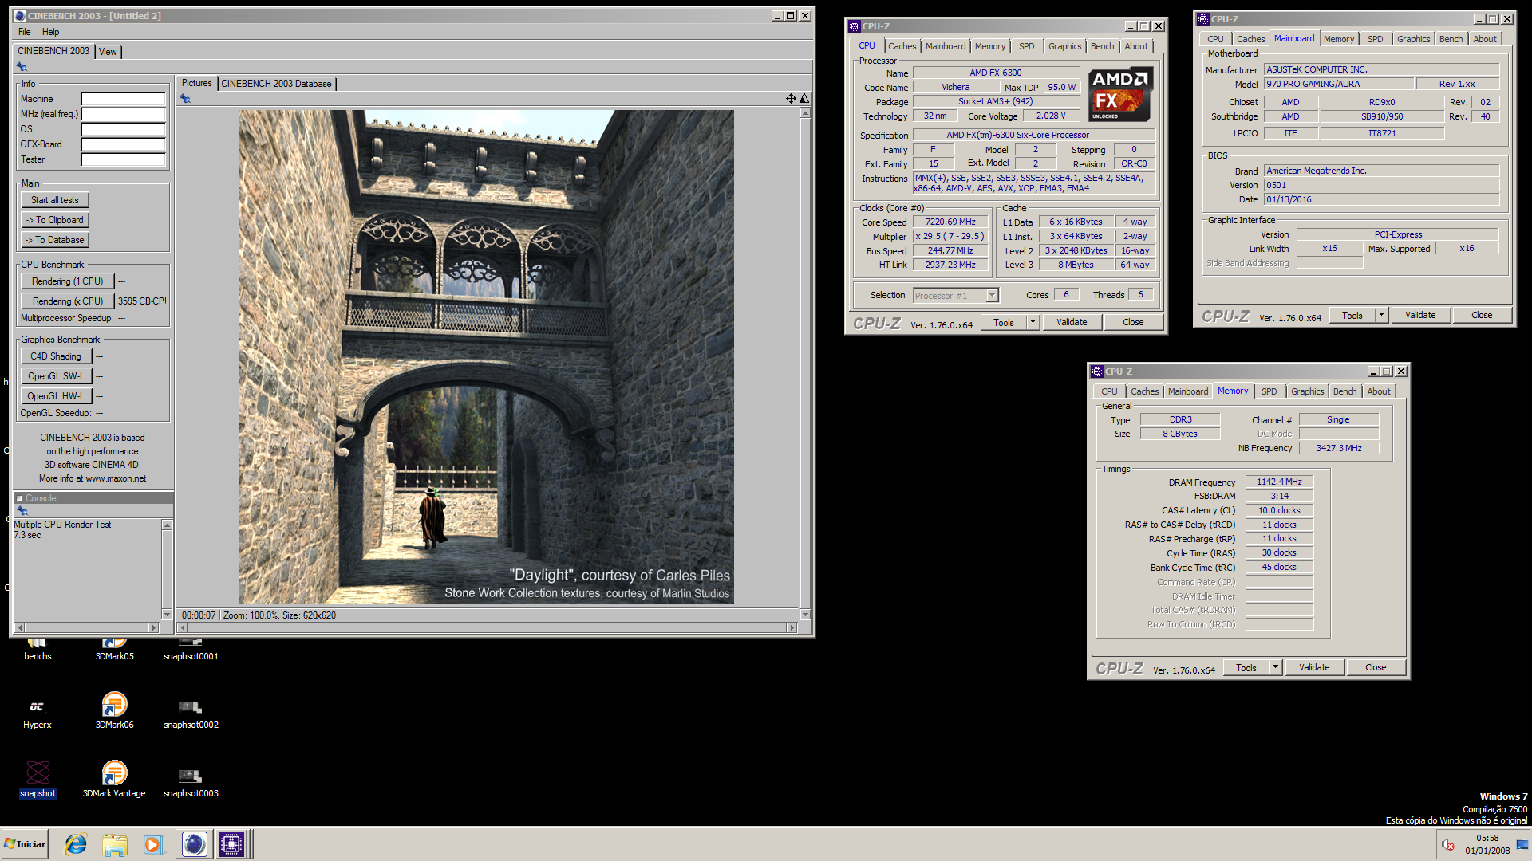The width and height of the screenshot is (1532, 861).
Task: Click the -> To Clipboard button
Action: pyautogui.click(x=55, y=220)
